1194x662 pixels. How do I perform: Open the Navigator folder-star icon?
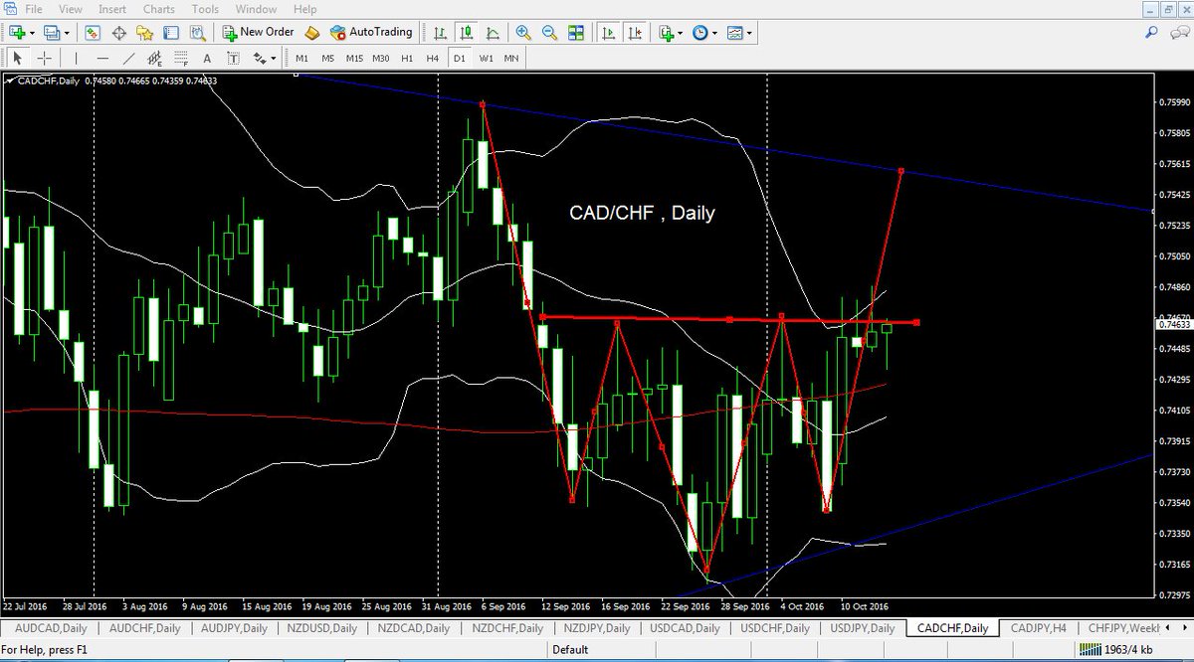click(x=144, y=33)
